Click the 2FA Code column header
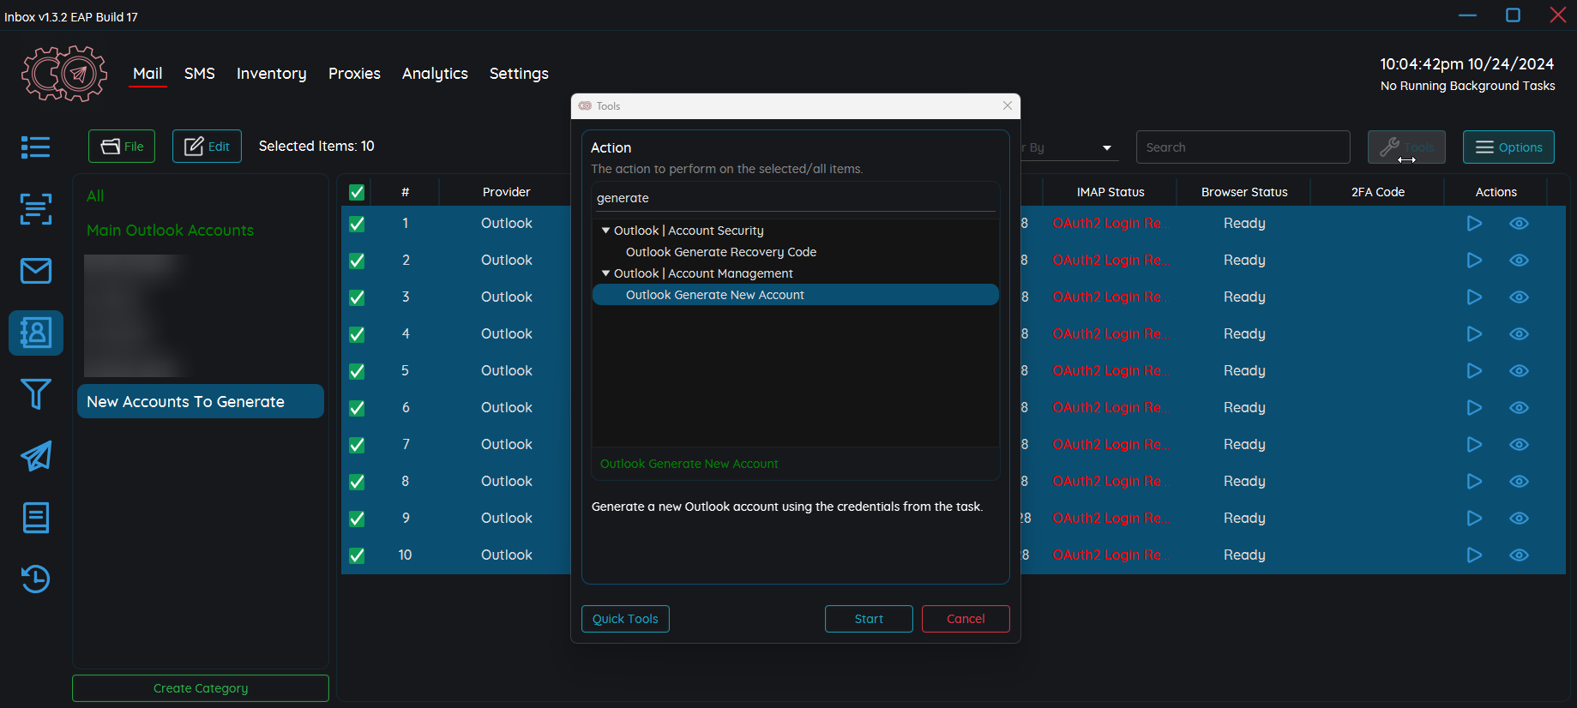This screenshot has height=708, width=1577. [1378, 192]
